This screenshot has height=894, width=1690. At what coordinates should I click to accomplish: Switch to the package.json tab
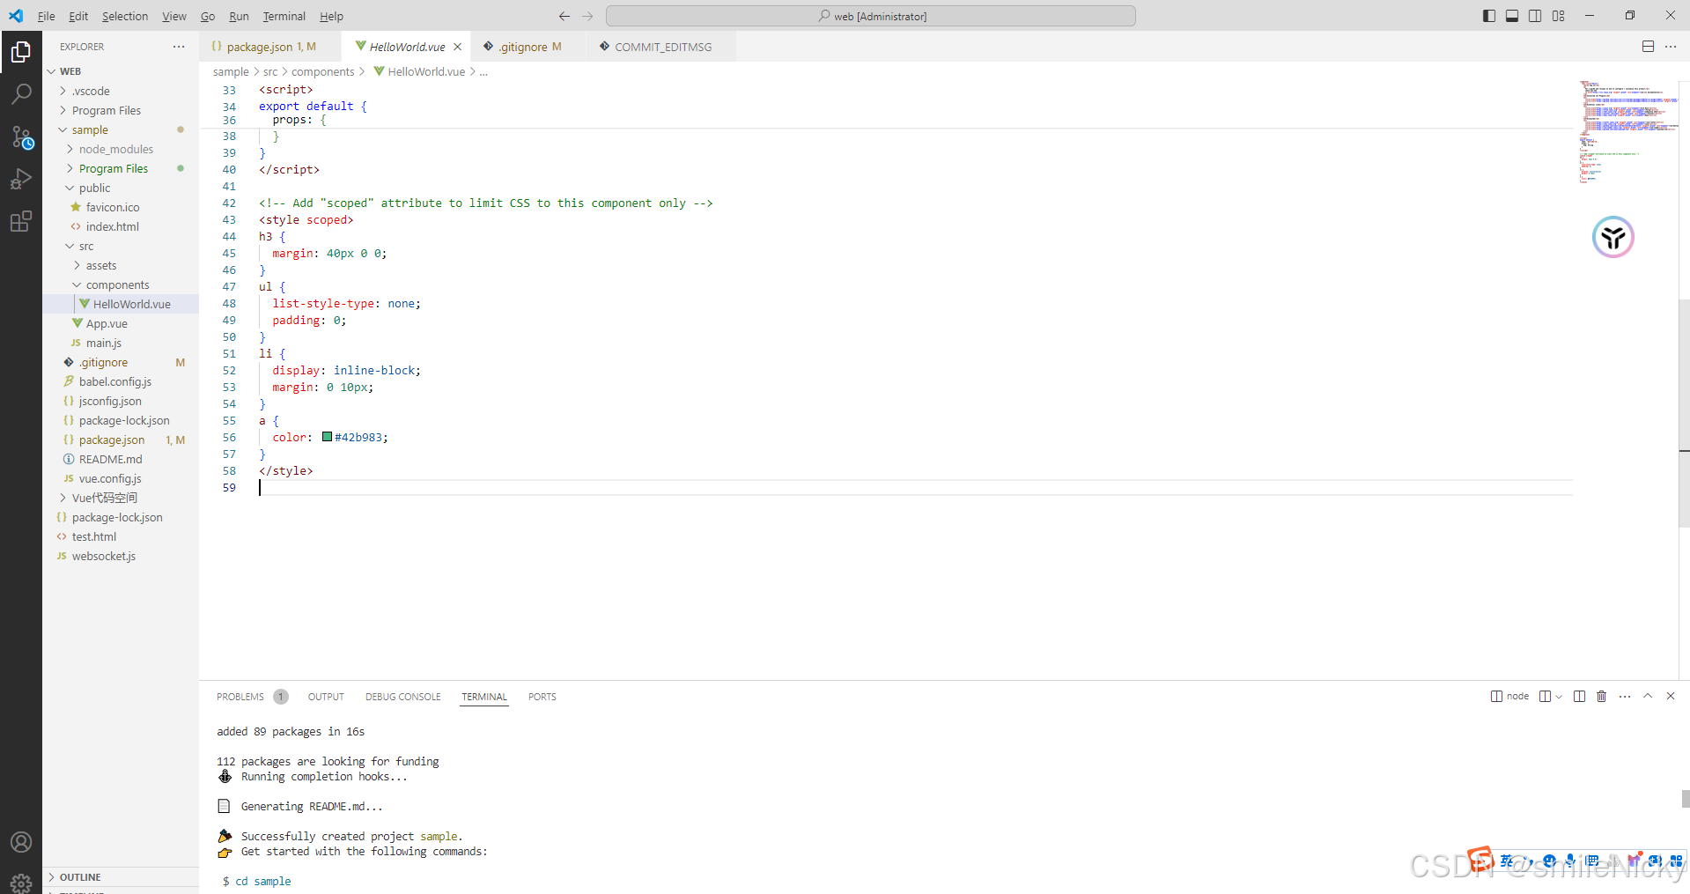(270, 47)
